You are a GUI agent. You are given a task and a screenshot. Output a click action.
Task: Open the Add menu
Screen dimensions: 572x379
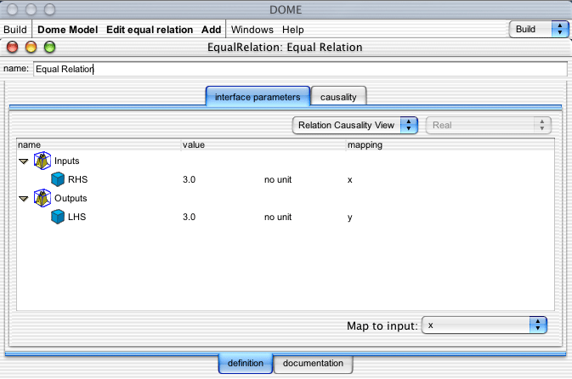[212, 30]
